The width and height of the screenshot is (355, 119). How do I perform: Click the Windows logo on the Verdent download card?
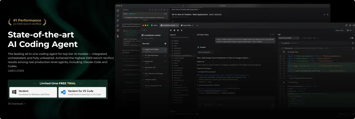pos(14,92)
